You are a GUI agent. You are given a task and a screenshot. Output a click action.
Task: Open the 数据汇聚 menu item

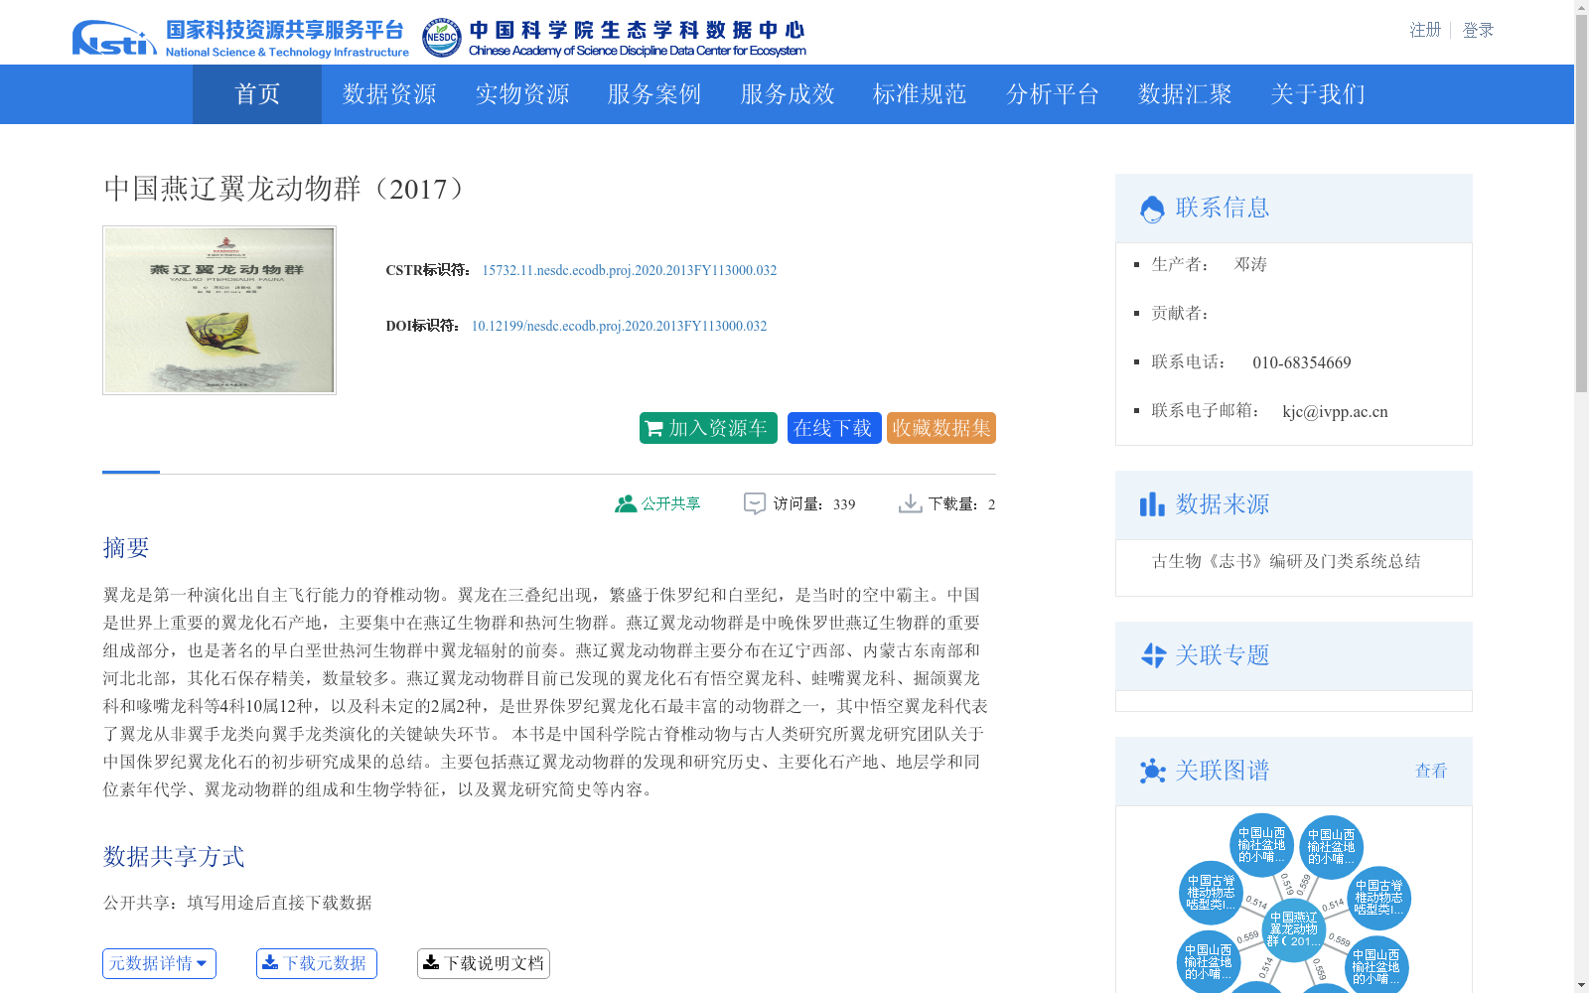(1185, 94)
